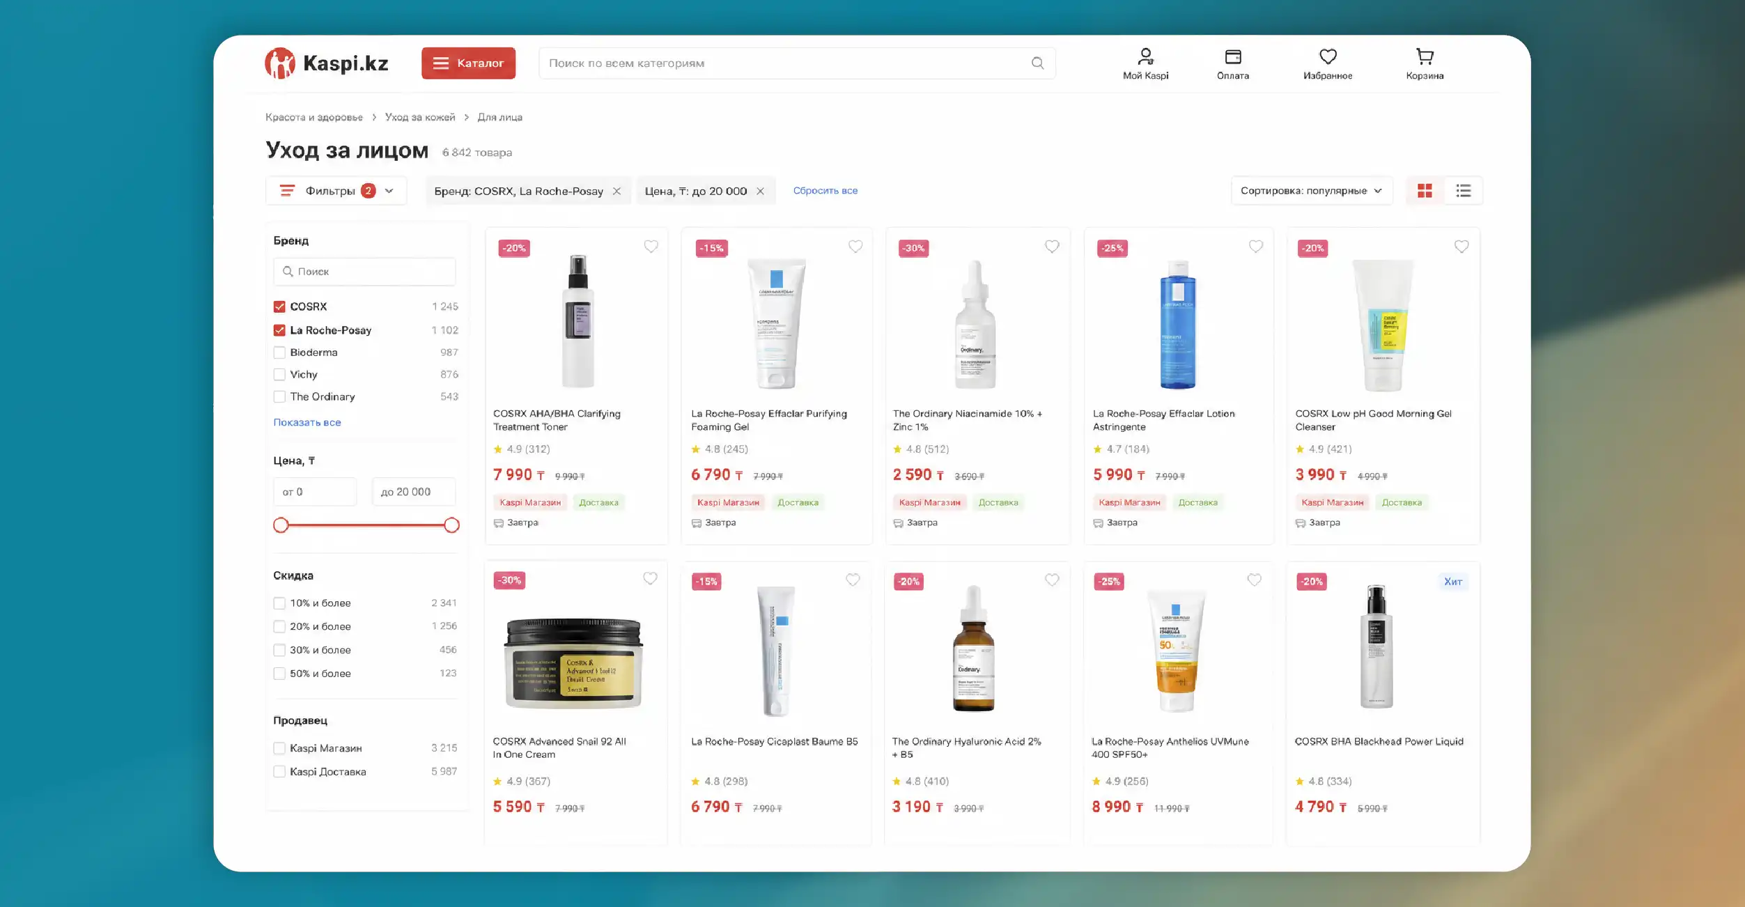Image resolution: width=1745 pixels, height=907 pixels.
Task: Open the Каталог menu
Action: pos(468,63)
